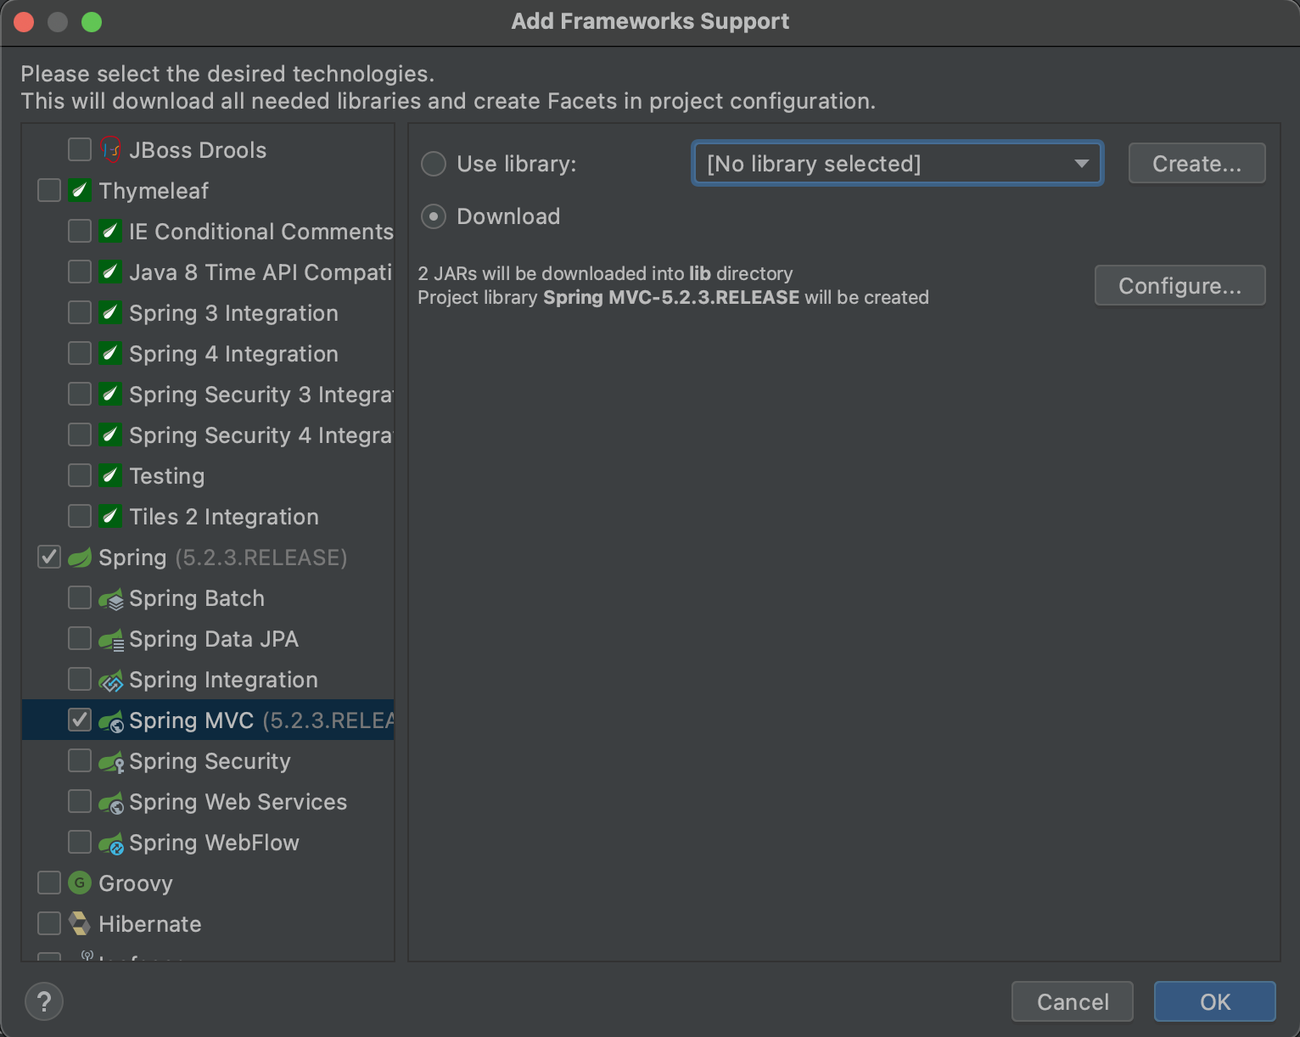Select the Download radio button
This screenshot has width=1300, height=1037.
coord(434,216)
